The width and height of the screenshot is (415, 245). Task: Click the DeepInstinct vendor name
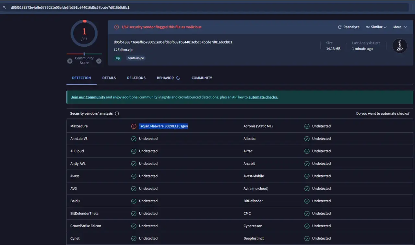coord(254,239)
